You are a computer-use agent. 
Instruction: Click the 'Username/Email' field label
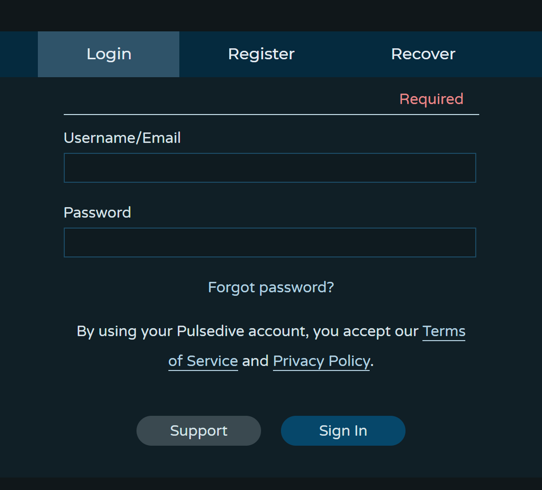122,138
